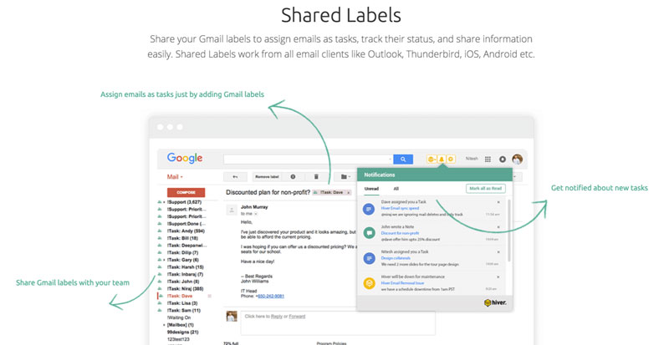Open the Hiver Email sync speed link
Screen dimensions: 669x345
pos(400,208)
